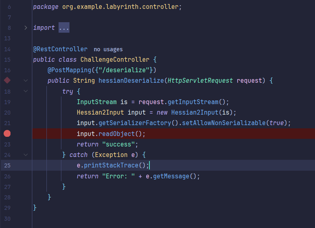Collapse the hessianDeserialize method using fold arrow
This screenshot has width=315, height=228.
26,81
